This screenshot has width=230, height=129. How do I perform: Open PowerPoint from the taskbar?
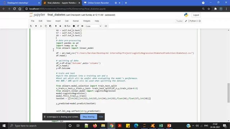pos(169,126)
